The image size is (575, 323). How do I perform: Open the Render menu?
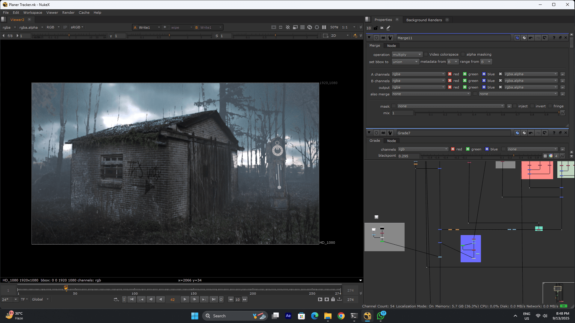click(x=68, y=13)
